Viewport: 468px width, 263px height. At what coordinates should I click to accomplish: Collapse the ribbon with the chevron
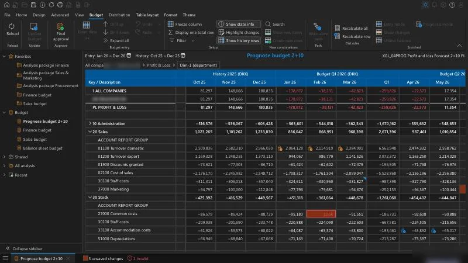(x=459, y=46)
